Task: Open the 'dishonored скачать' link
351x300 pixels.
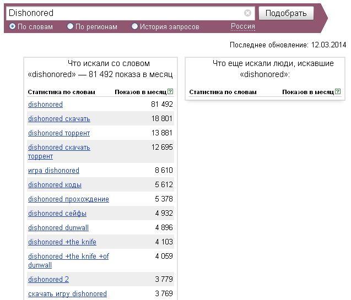Action: point(59,119)
